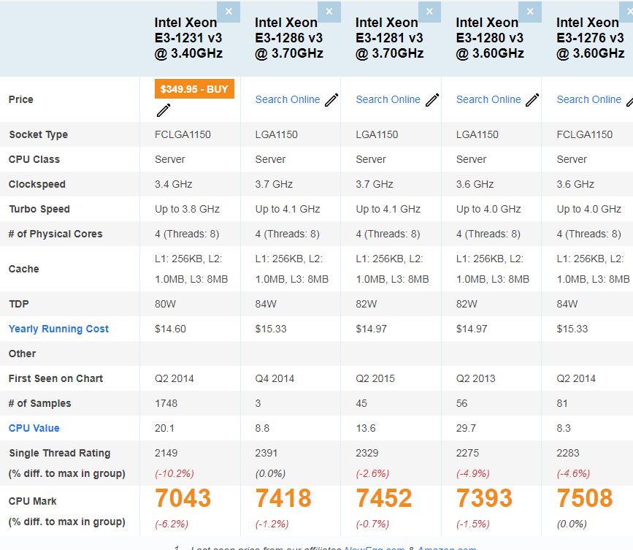Viewport: 633px width, 550px height.
Task: Click the $349.95 - BUY button
Action: (194, 89)
